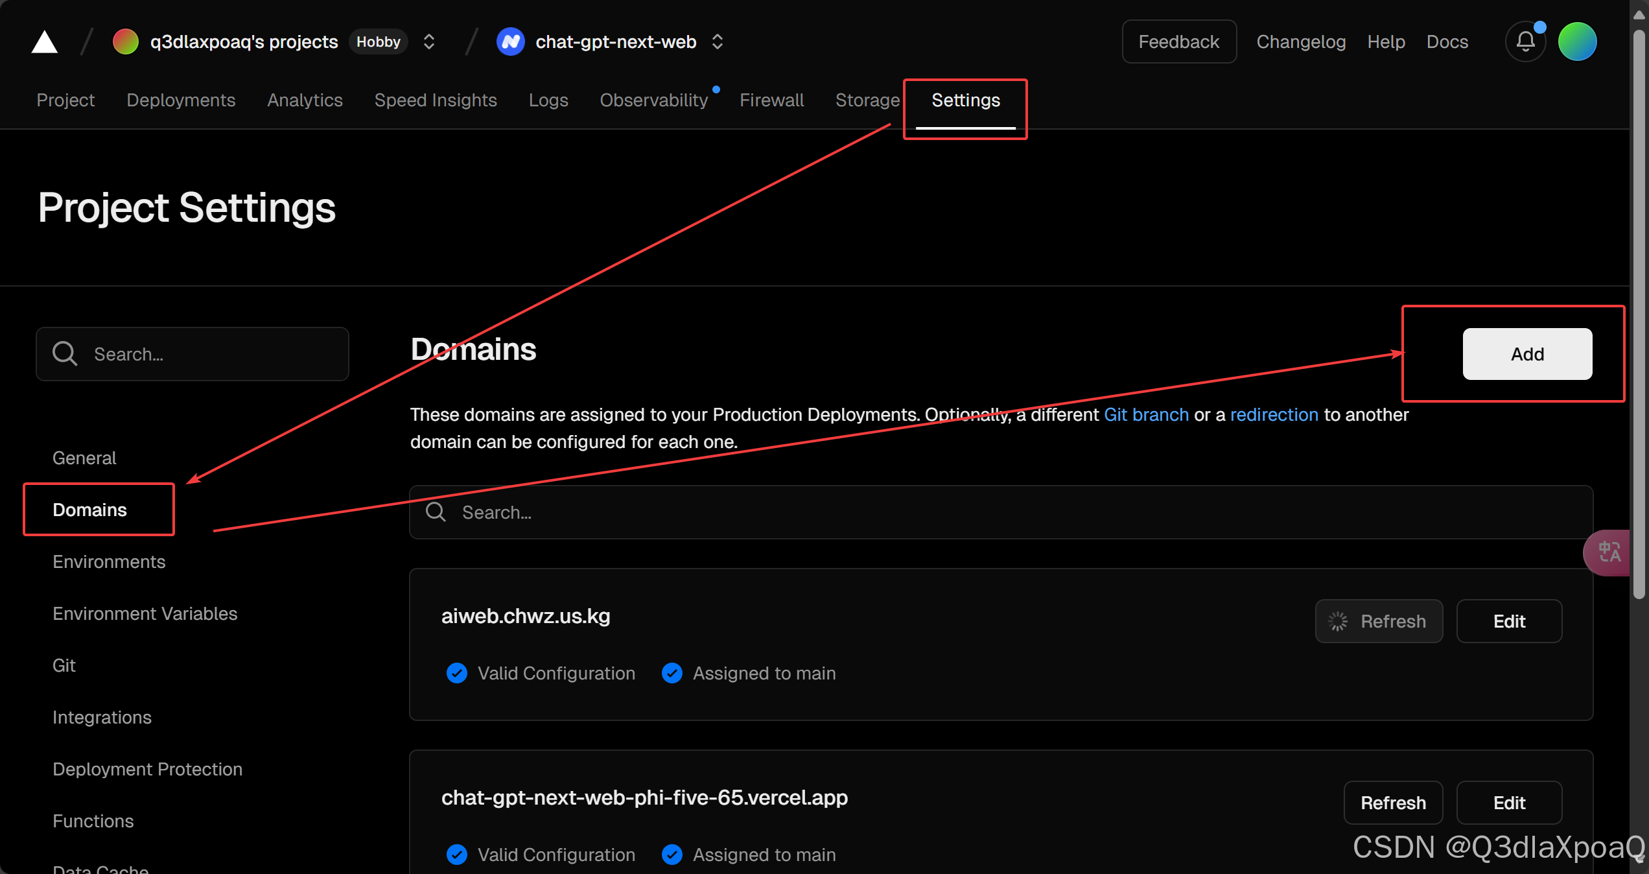Expand the team switcher chevrons
Viewport: 1649px width, 874px height.
point(429,42)
